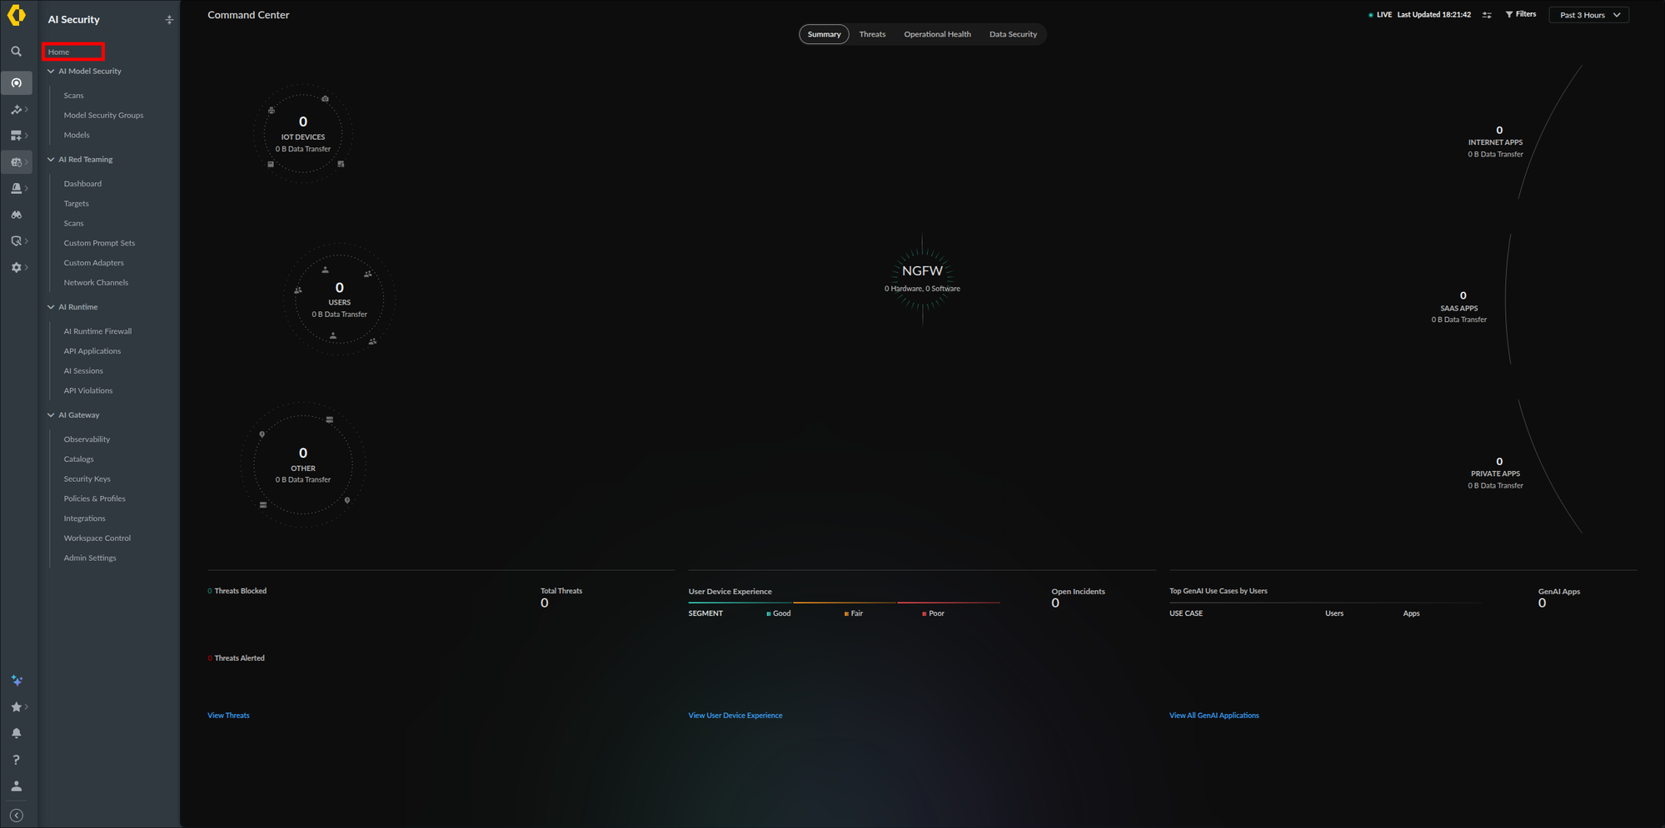Open the grid-plus rail icon with chevron

(x=16, y=136)
